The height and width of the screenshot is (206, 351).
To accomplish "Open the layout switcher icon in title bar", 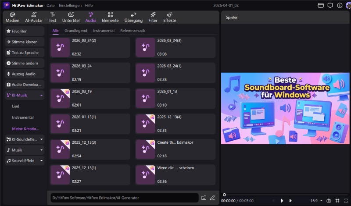I will click(321, 5).
